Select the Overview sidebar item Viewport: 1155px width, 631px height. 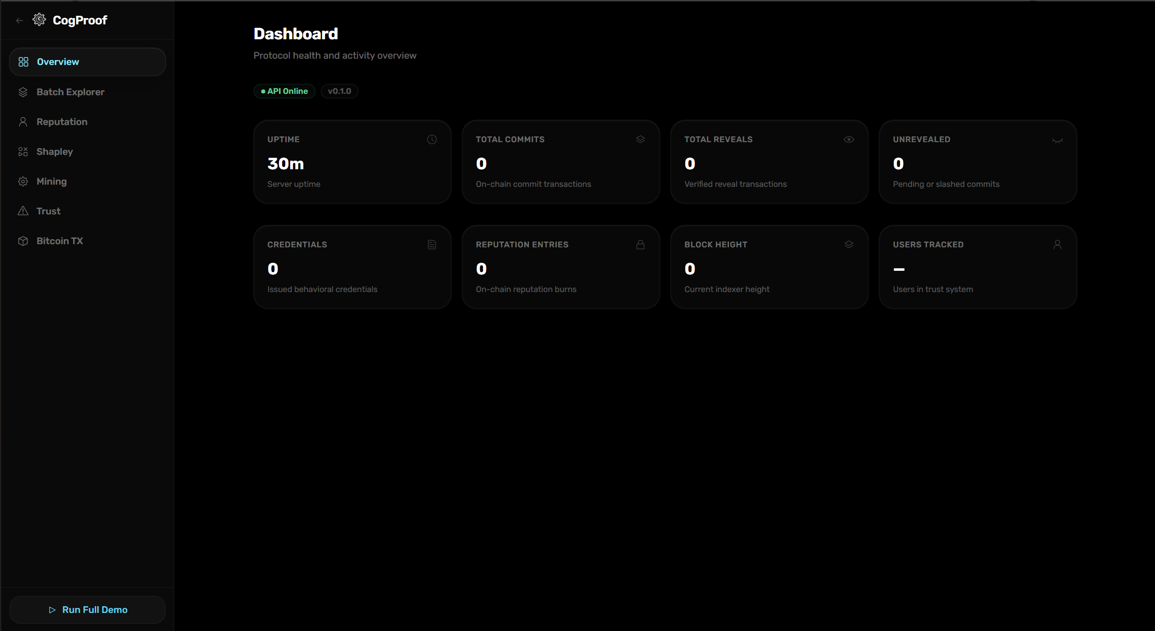(x=58, y=62)
